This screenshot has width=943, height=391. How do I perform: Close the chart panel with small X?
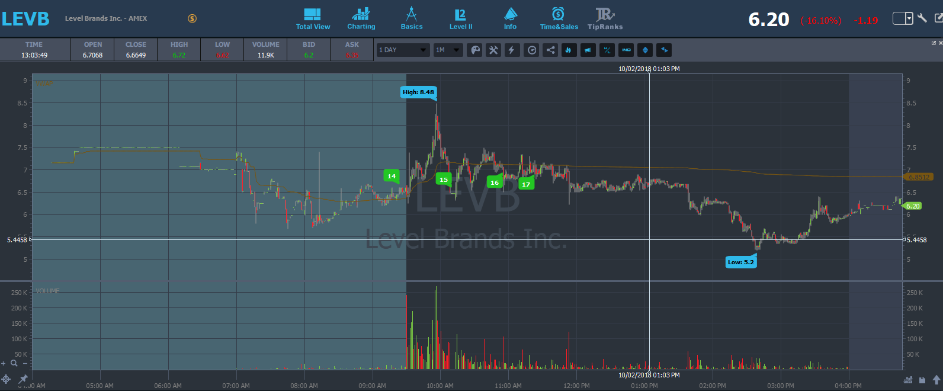tap(940, 43)
